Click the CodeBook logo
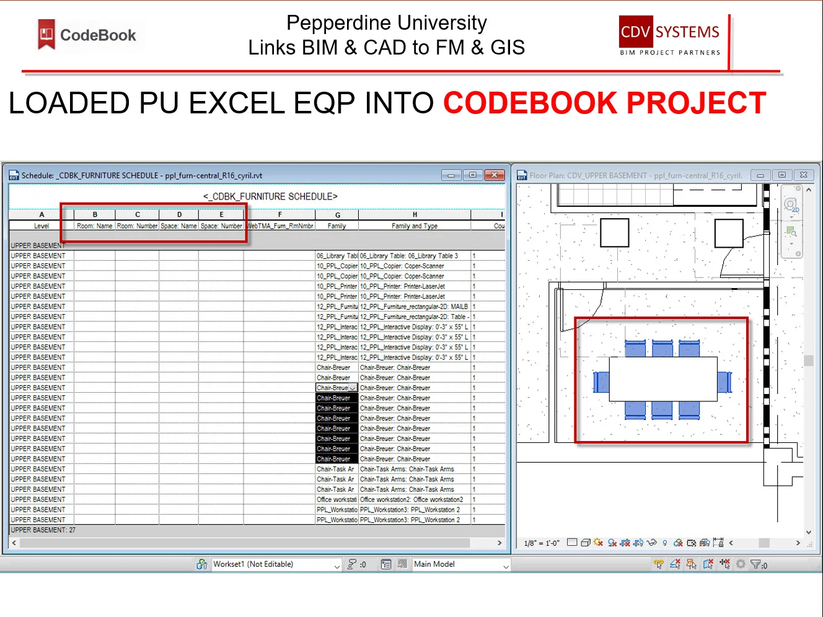Screen dimensions: 823x617 point(87,35)
